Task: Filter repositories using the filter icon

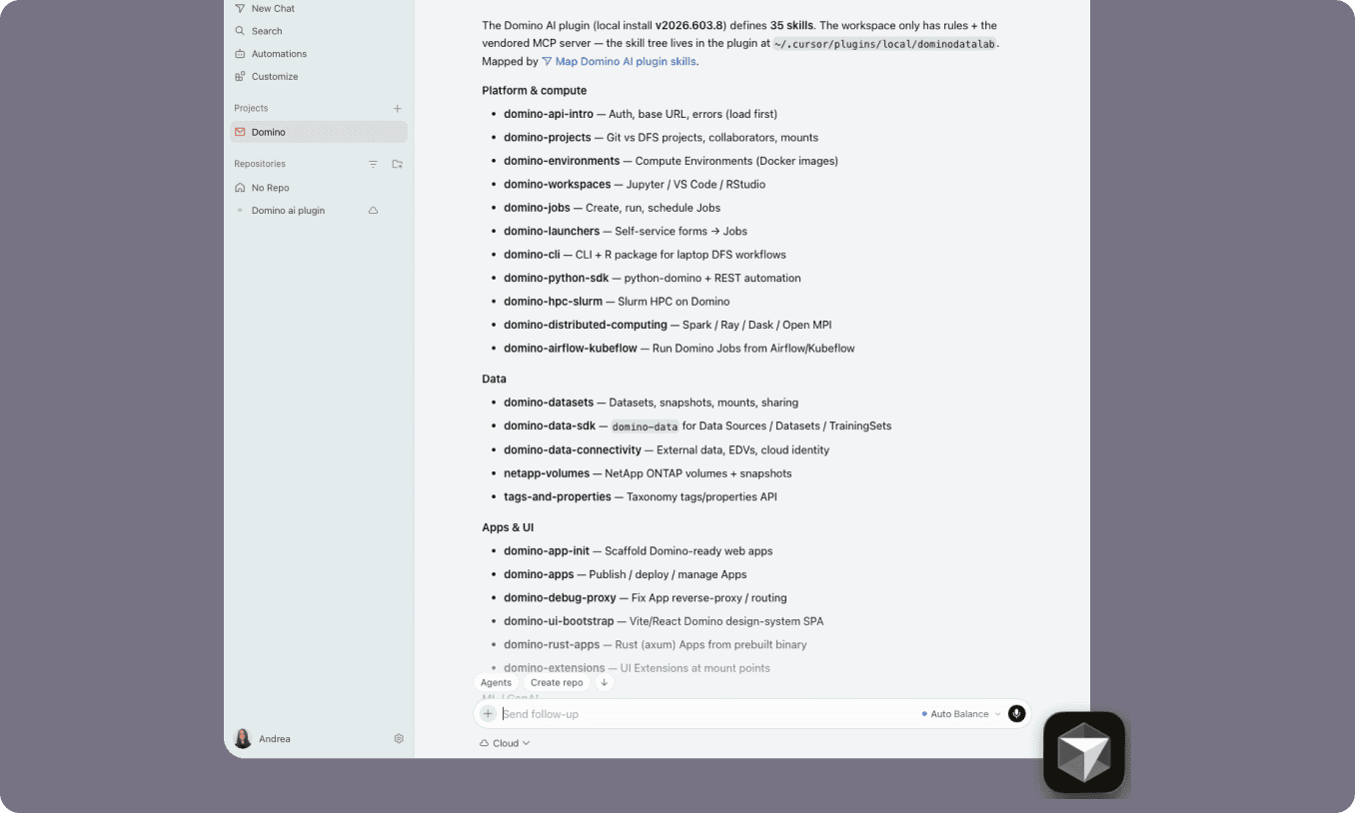Action: (x=373, y=164)
